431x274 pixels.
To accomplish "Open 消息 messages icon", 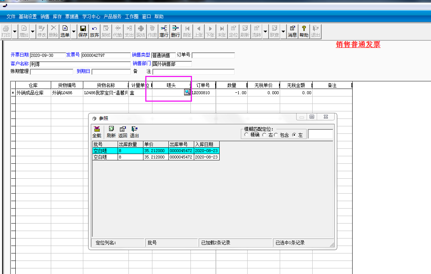I will coord(292,31).
